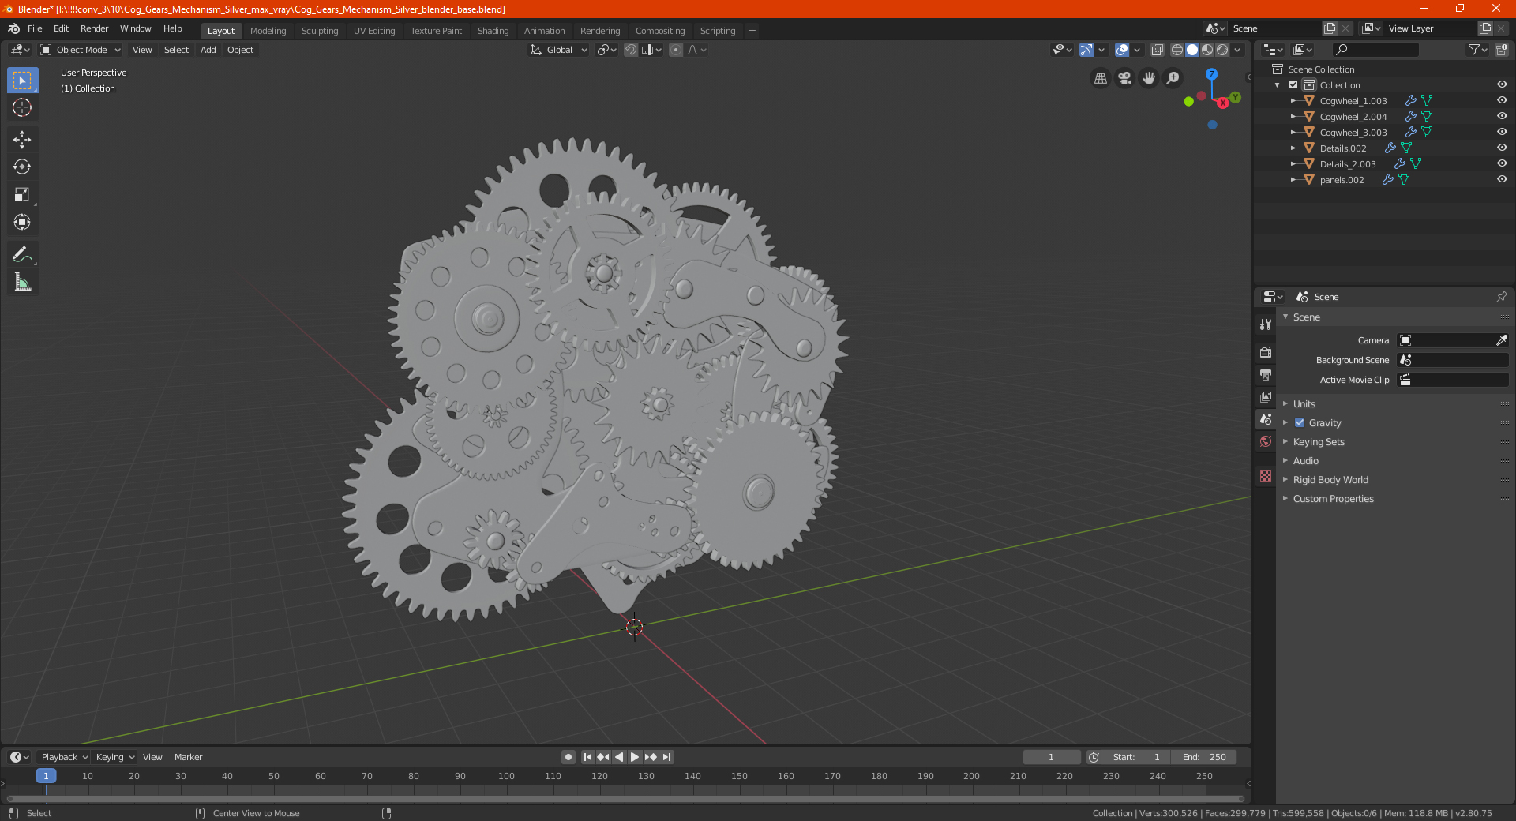Exclude Collection with its checkbox
Image resolution: width=1516 pixels, height=821 pixels.
[1293, 84]
